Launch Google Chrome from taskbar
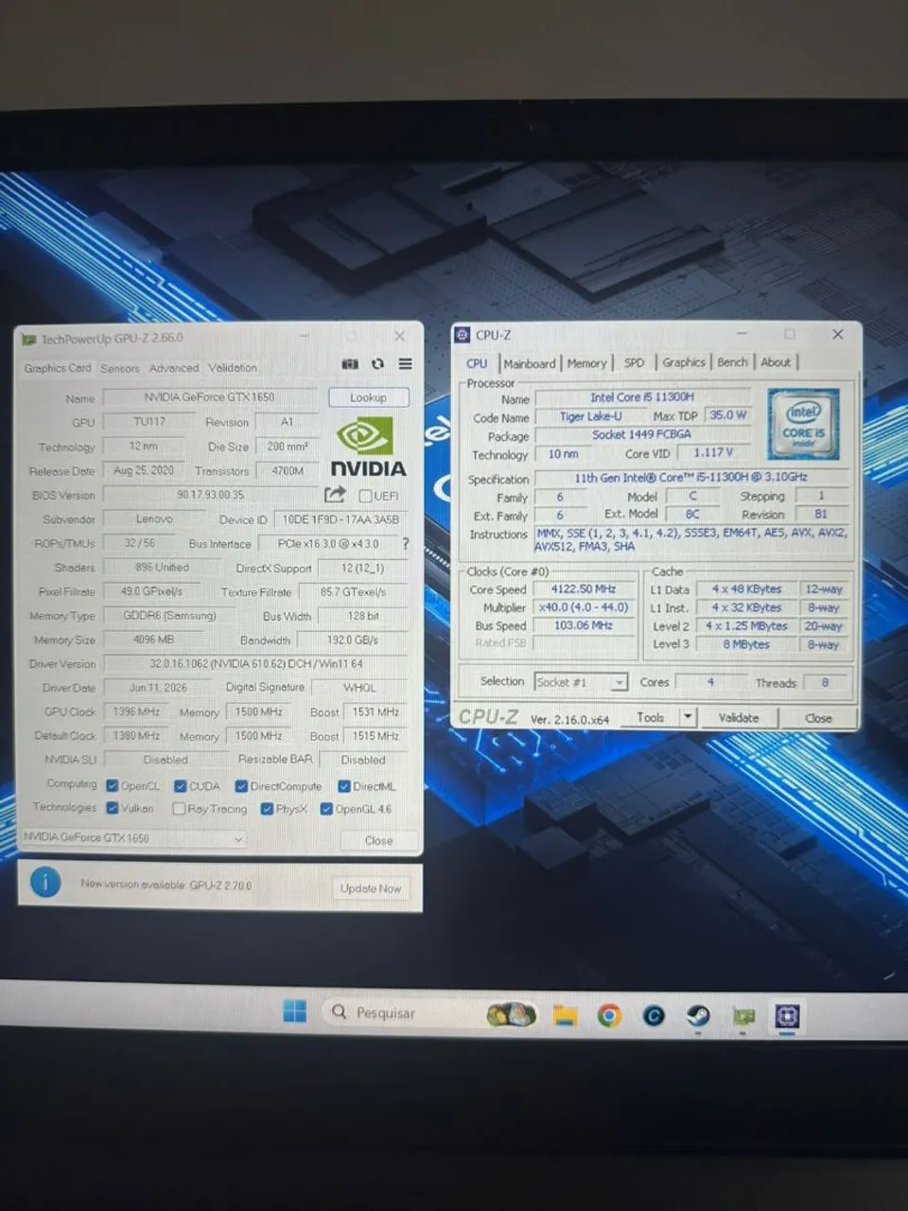 (x=609, y=1015)
